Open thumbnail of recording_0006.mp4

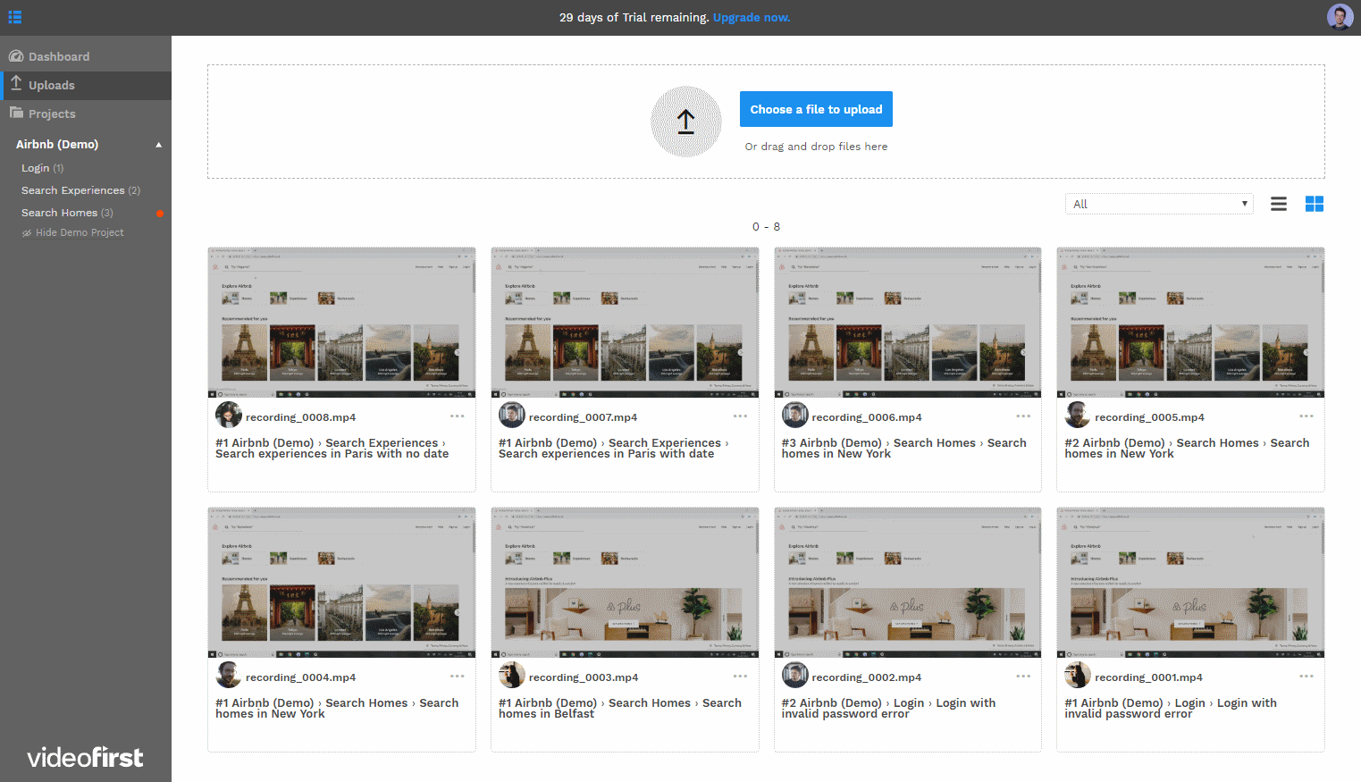[908, 323]
